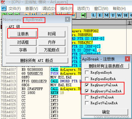Viewport: 132px width, 119px height.
Task: Click instruction 'MOV ESI,EAX'
Action: click(61, 77)
